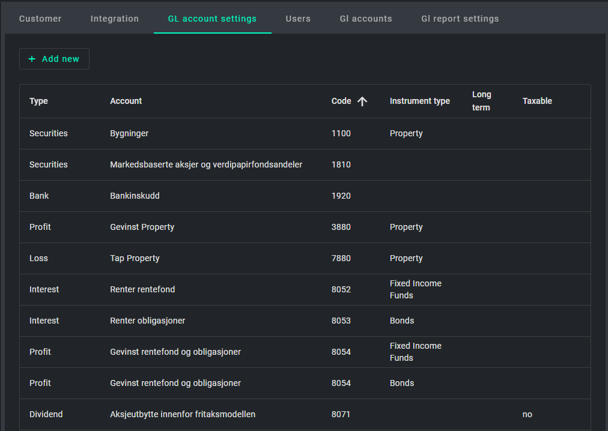
Task: Sort by the Taxable column header
Action: point(537,101)
